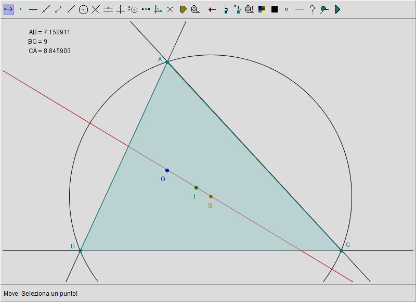
Task: Select vertex point A of the triangle
Action: coord(167,62)
